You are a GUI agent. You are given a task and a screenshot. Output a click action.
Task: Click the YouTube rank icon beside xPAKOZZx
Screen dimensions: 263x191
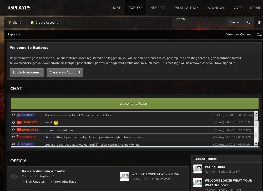click(x=19, y=122)
